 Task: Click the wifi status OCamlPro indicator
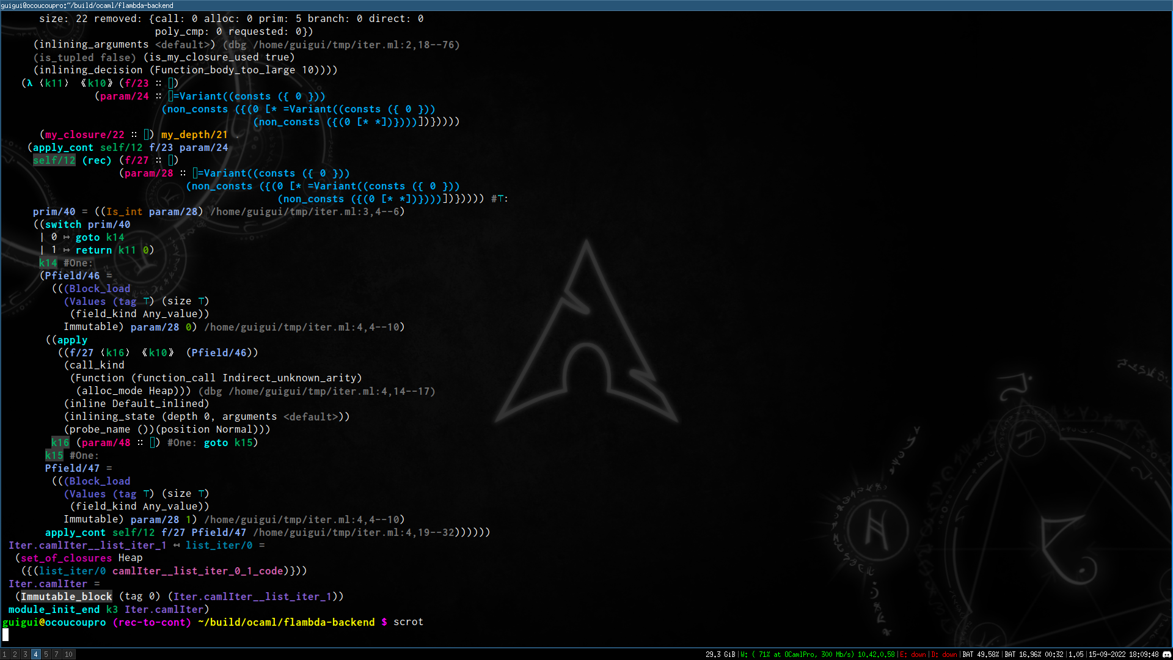pos(816,654)
